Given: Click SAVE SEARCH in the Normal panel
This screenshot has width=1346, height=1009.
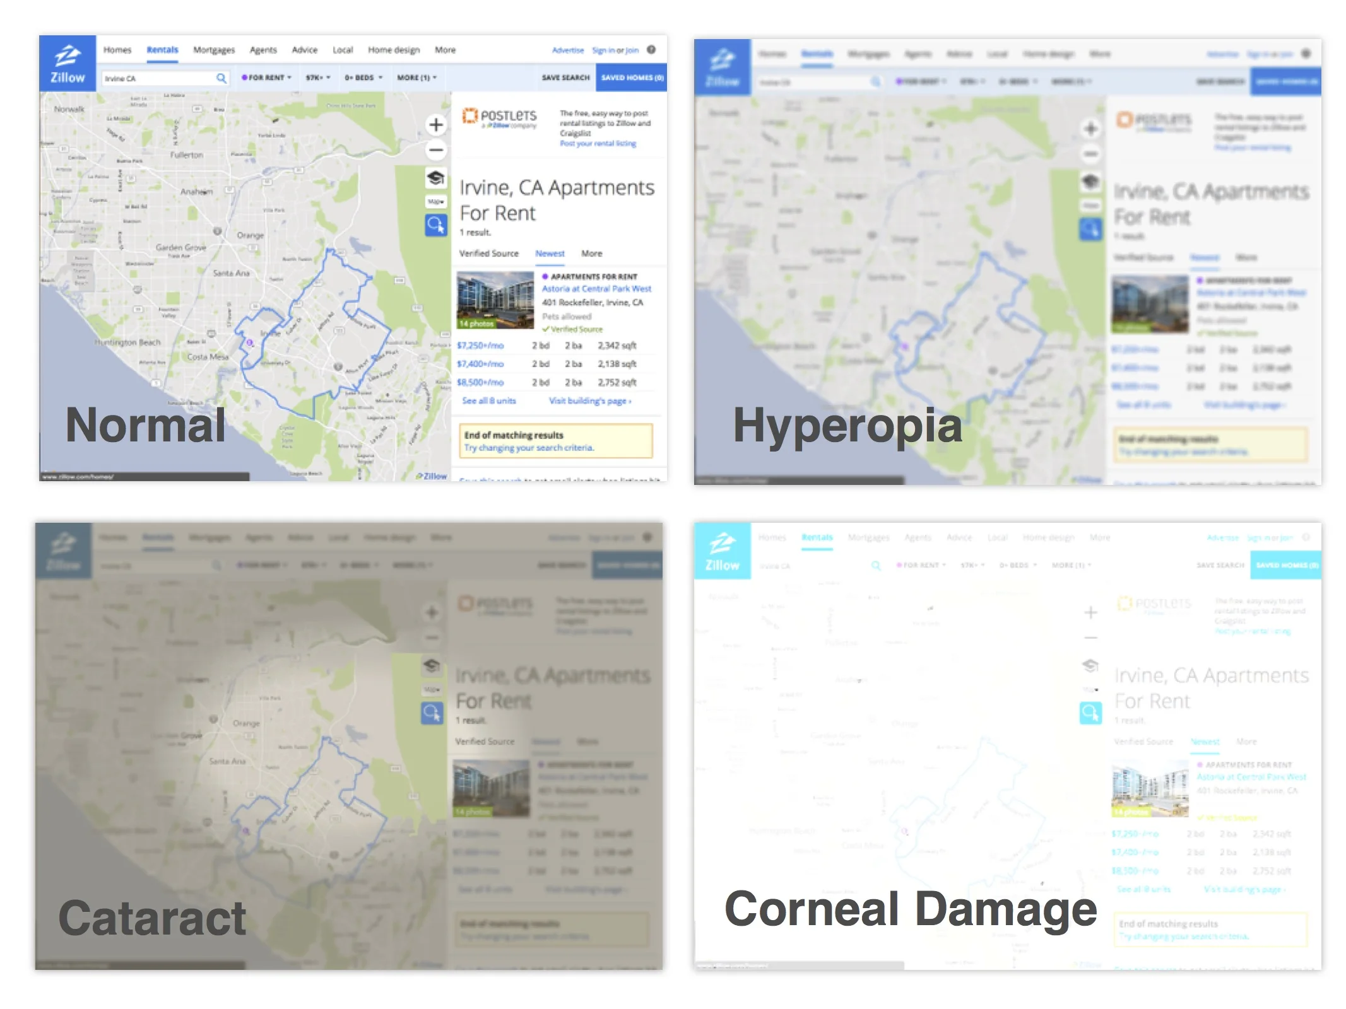Looking at the screenshot, I should tap(565, 78).
